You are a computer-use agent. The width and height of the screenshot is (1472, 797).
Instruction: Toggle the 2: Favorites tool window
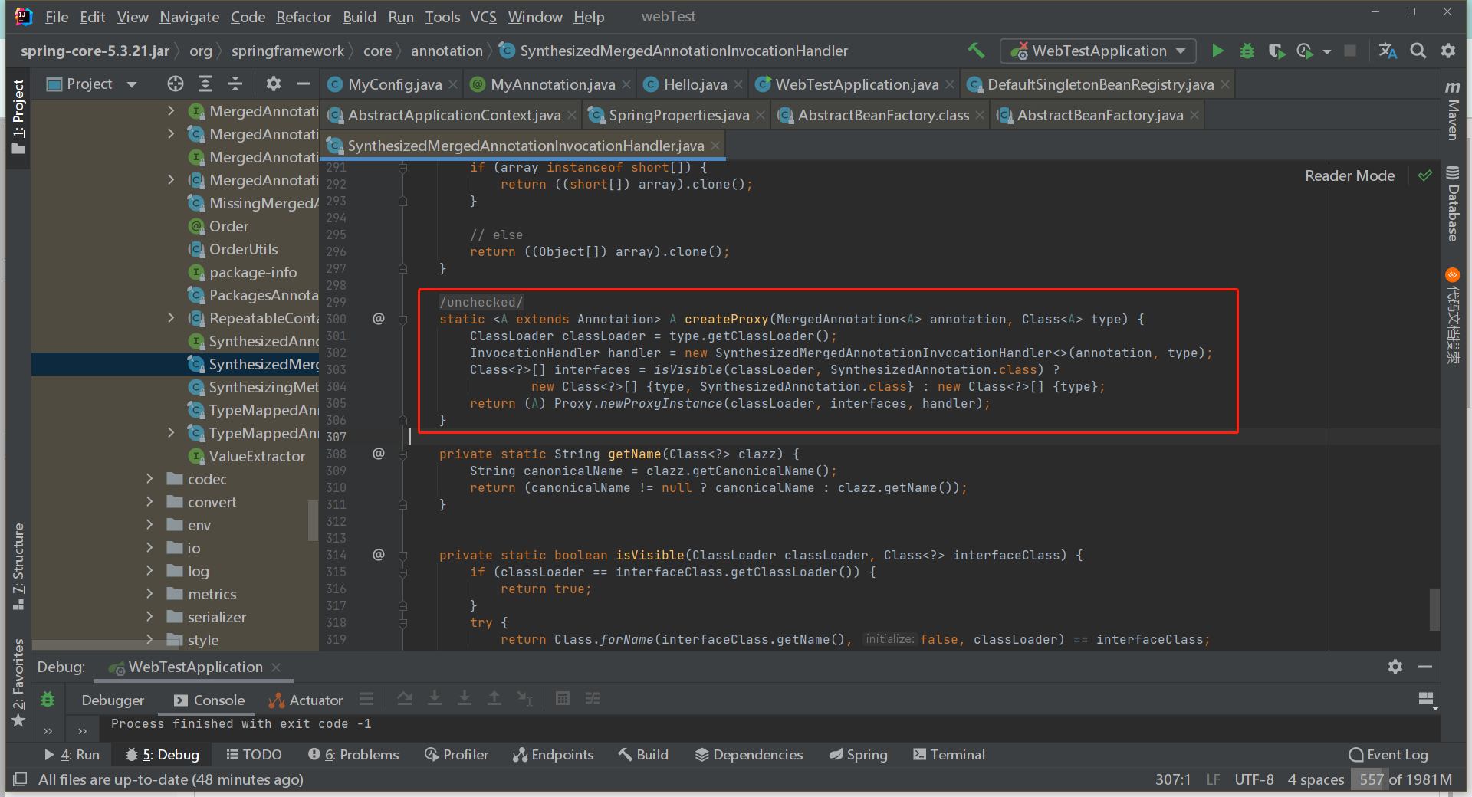point(18,683)
